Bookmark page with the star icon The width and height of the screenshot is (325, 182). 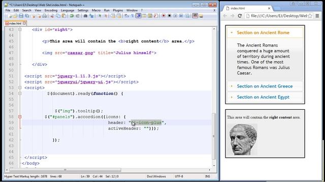[310, 16]
